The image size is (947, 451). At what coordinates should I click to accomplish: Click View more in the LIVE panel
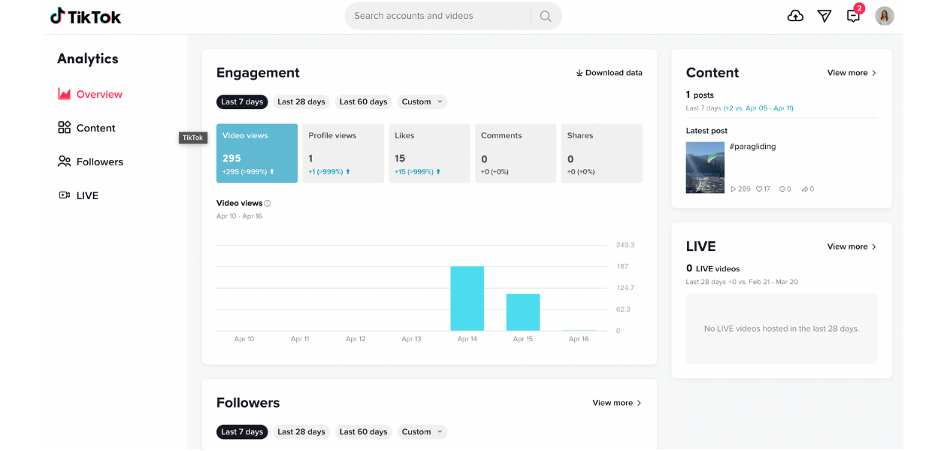850,246
